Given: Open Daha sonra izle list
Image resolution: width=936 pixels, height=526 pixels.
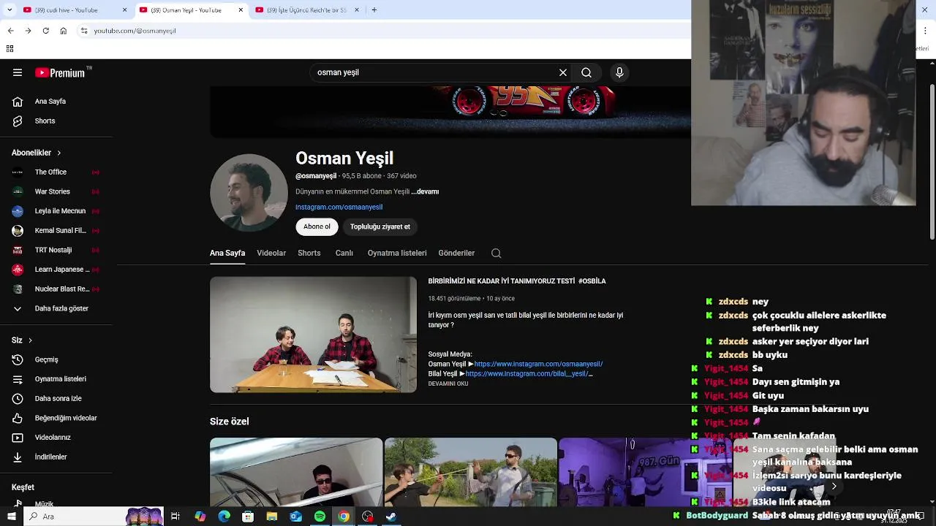Looking at the screenshot, I should pos(58,398).
